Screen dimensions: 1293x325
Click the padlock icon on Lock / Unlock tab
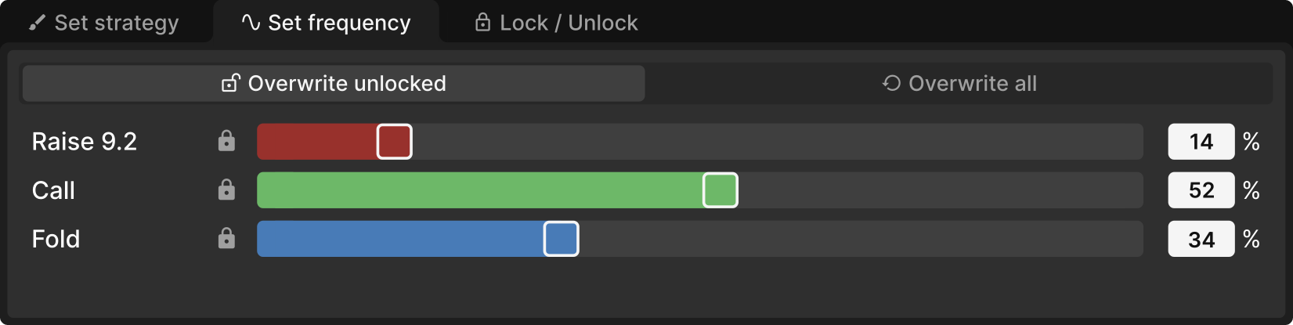pyautogui.click(x=482, y=23)
